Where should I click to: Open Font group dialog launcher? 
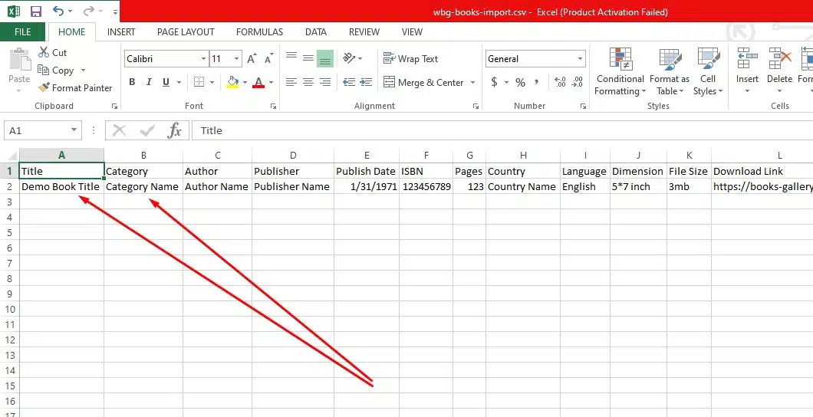(273, 107)
